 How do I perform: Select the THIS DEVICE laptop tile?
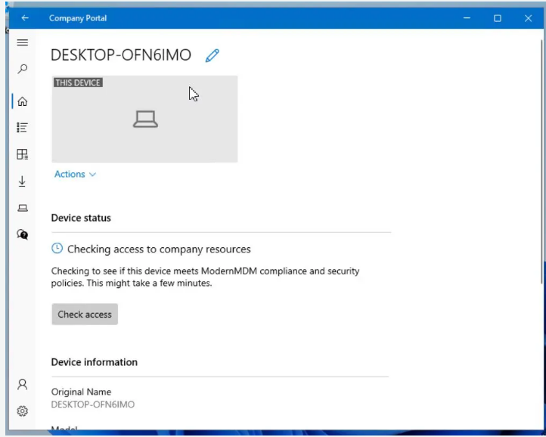click(x=145, y=119)
